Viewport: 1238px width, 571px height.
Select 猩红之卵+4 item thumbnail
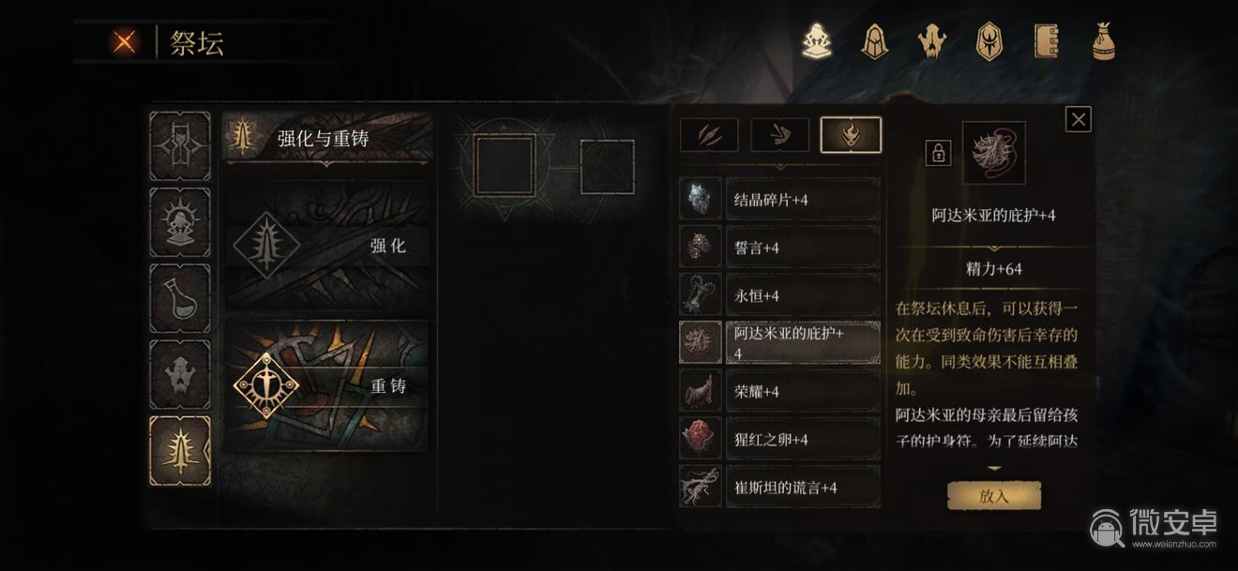(700, 438)
